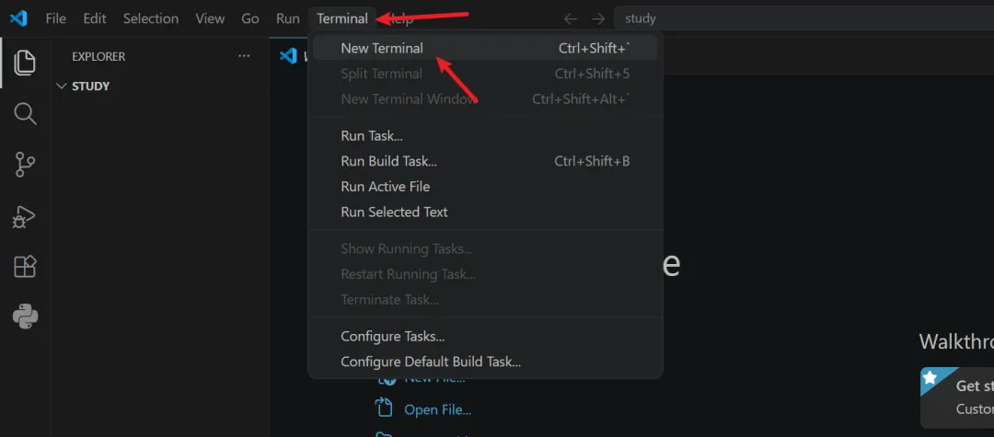Viewport: 994px width, 437px height.
Task: Open the Run and Debug icon
Action: [25, 216]
